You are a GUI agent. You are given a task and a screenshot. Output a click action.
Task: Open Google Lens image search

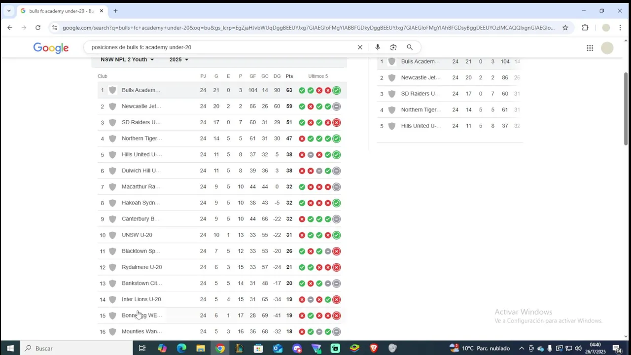click(x=393, y=47)
